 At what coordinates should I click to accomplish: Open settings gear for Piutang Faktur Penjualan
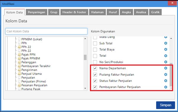pyautogui.click(x=166, y=75)
